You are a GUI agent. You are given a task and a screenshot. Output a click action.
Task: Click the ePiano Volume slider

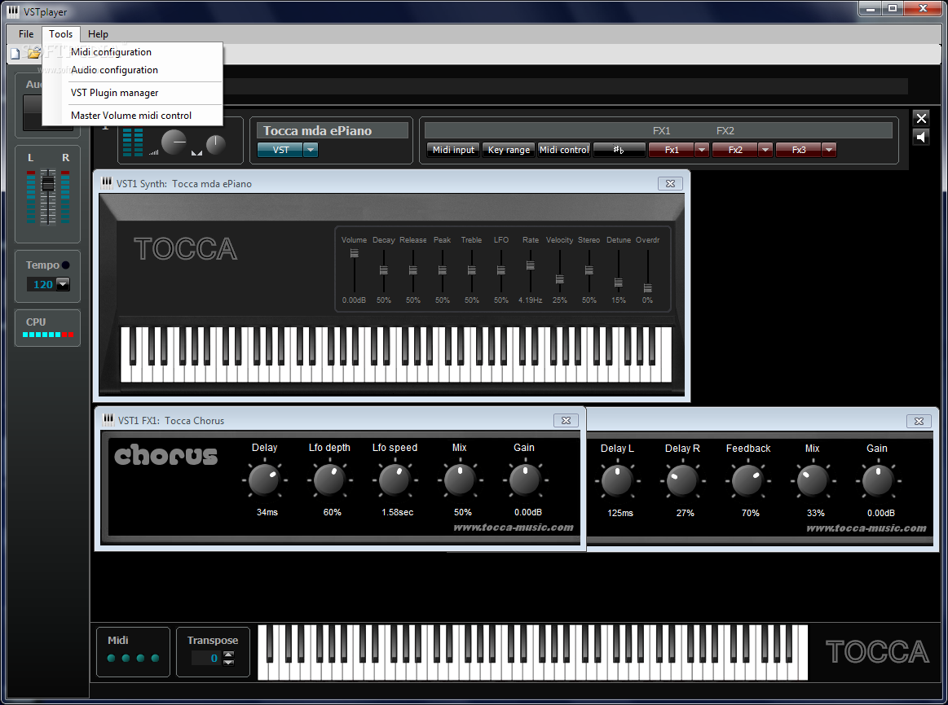[x=355, y=253]
